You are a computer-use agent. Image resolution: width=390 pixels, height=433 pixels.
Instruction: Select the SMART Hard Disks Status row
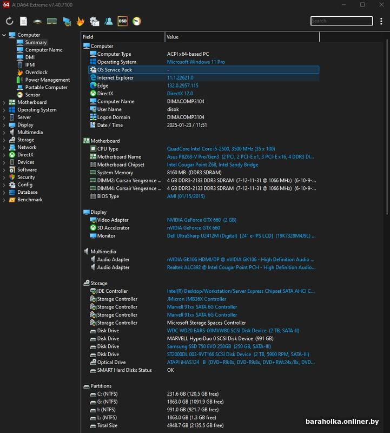coord(204,370)
